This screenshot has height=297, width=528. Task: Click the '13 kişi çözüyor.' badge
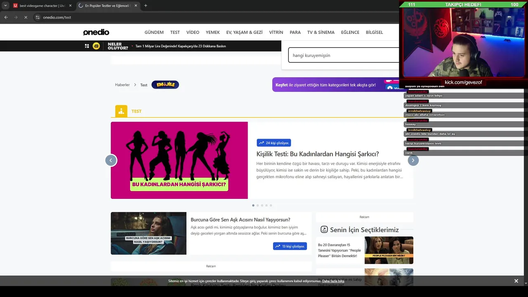[x=290, y=246]
